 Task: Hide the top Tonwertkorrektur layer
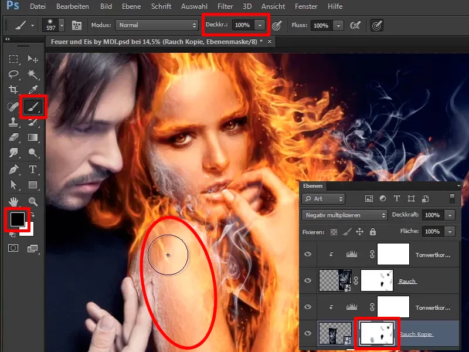click(x=308, y=254)
